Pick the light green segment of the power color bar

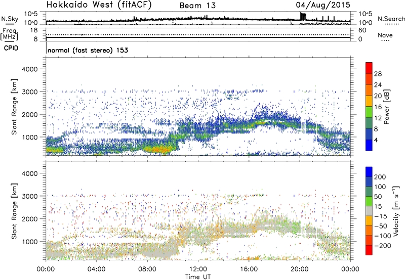pyautogui.click(x=369, y=112)
